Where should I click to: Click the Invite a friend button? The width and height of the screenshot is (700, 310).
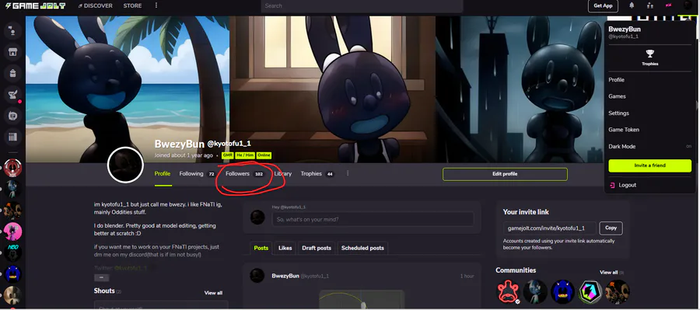point(649,165)
